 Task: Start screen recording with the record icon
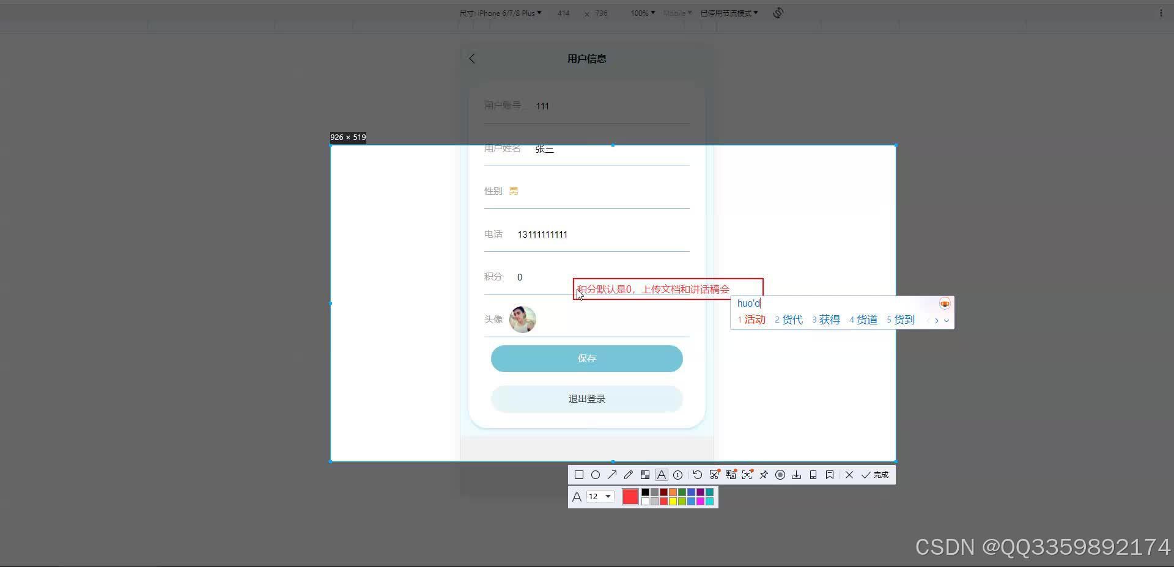pyautogui.click(x=780, y=475)
